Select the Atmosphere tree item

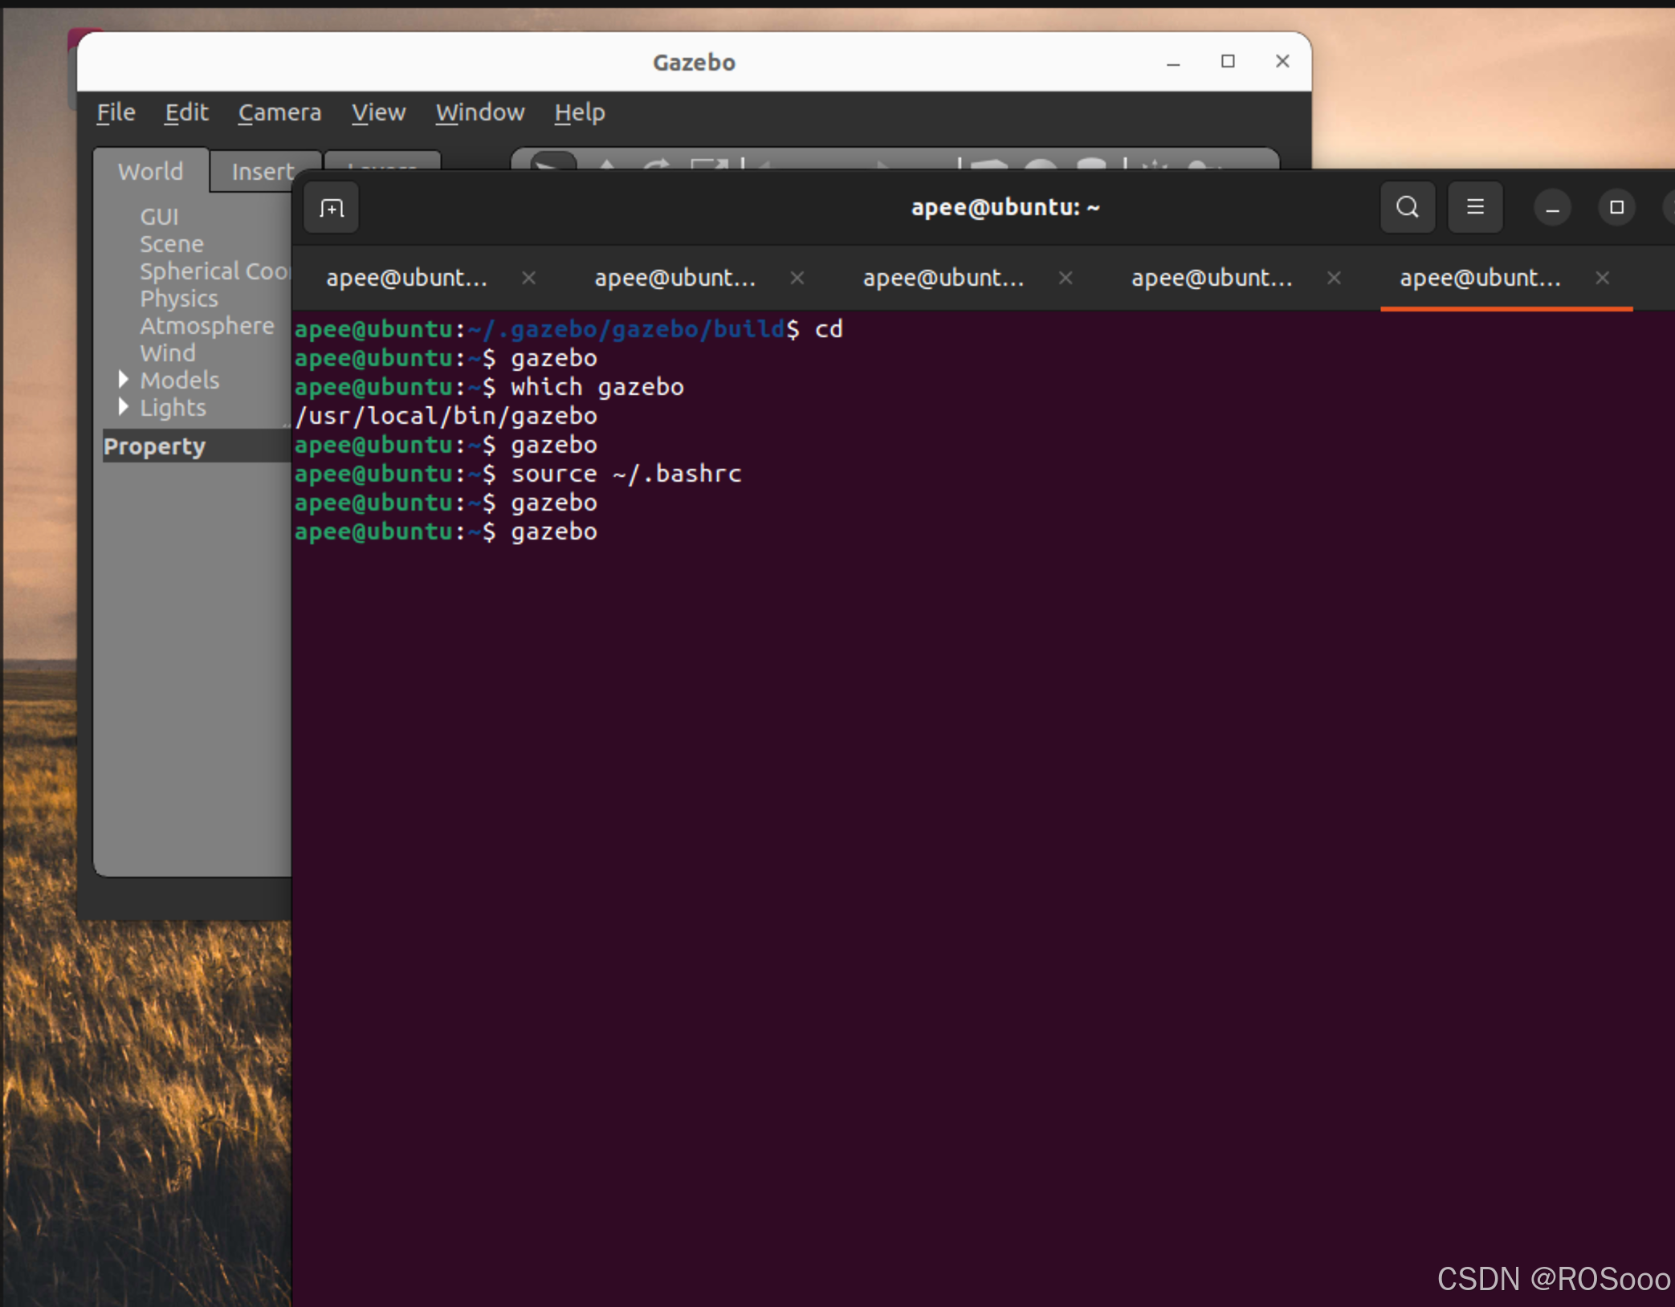(206, 326)
